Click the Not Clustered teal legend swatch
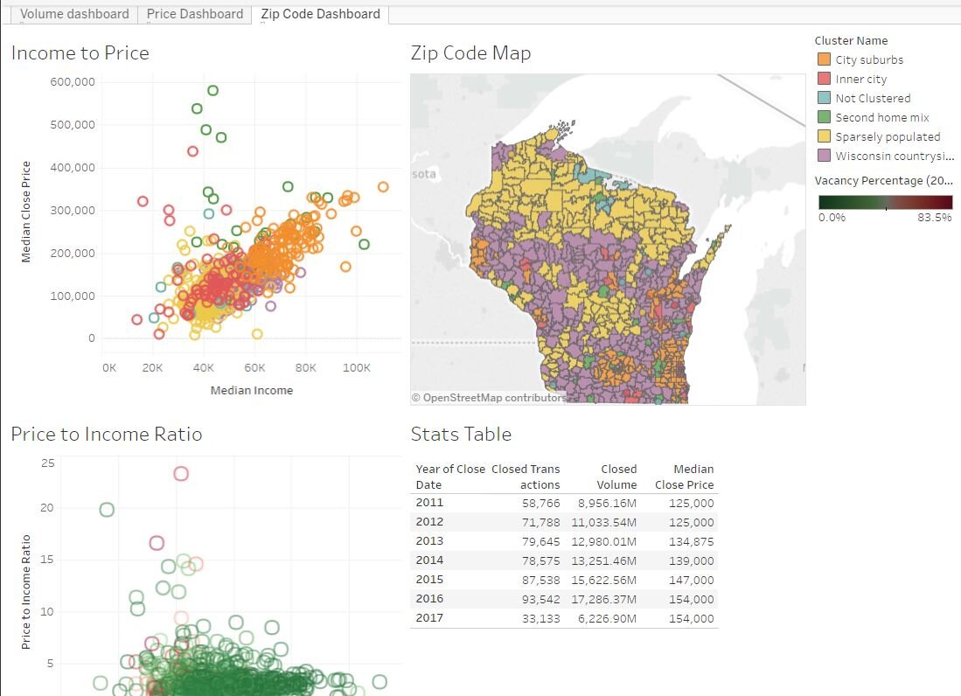The image size is (961, 696). tap(824, 98)
